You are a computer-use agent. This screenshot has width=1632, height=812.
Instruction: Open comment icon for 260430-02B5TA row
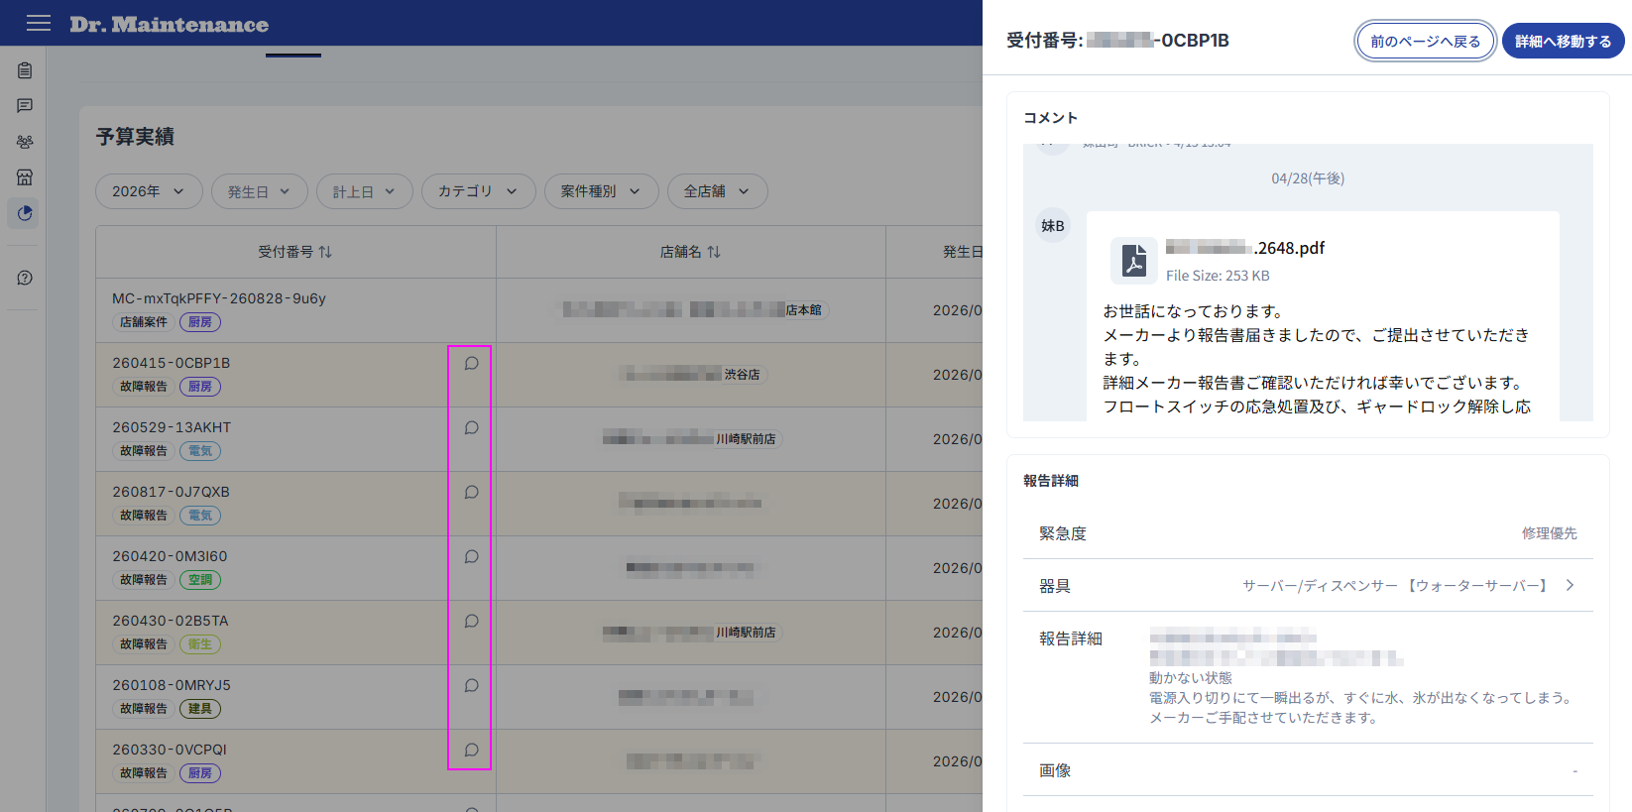[x=472, y=621]
